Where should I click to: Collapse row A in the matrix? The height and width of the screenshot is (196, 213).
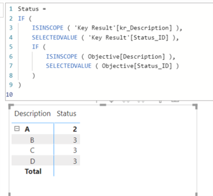(x=17, y=128)
